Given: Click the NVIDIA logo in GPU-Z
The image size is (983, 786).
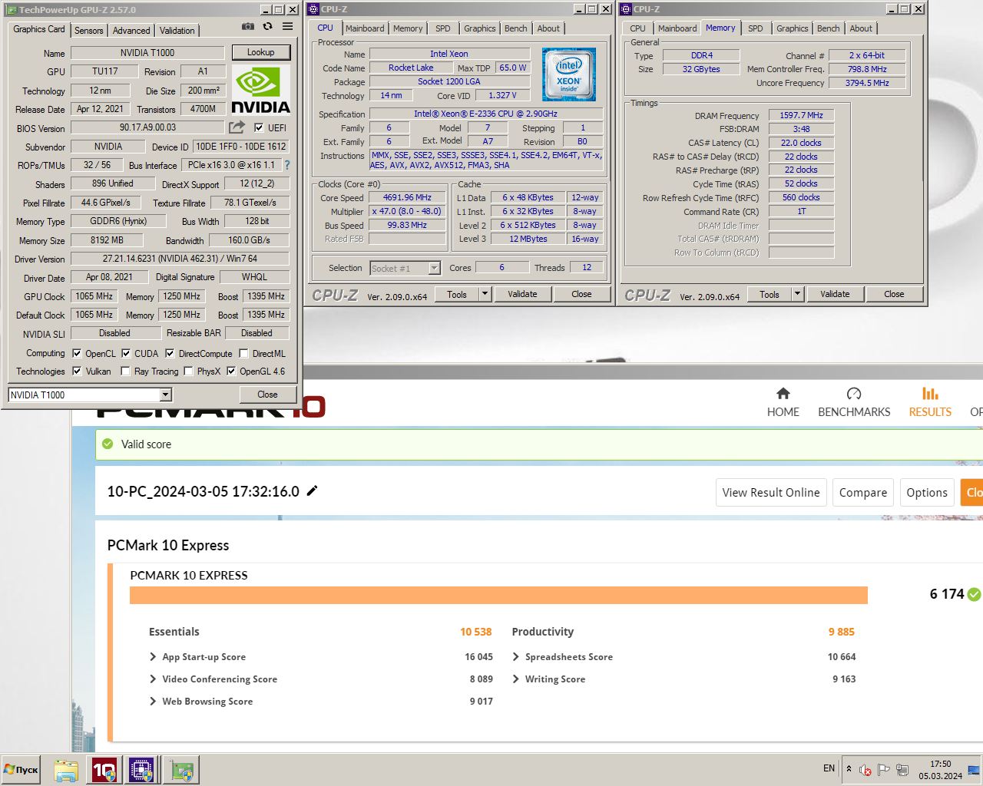Looking at the screenshot, I should point(261,91).
